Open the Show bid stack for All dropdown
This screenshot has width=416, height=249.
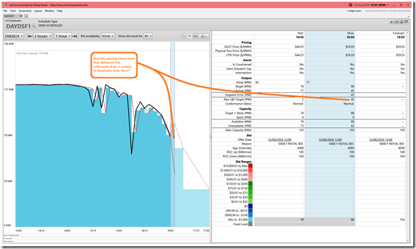coord(148,36)
